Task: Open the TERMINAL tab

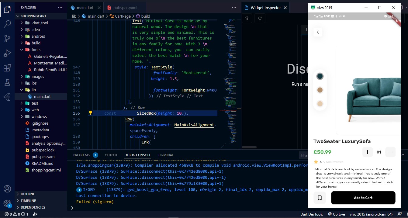Action: [165, 155]
